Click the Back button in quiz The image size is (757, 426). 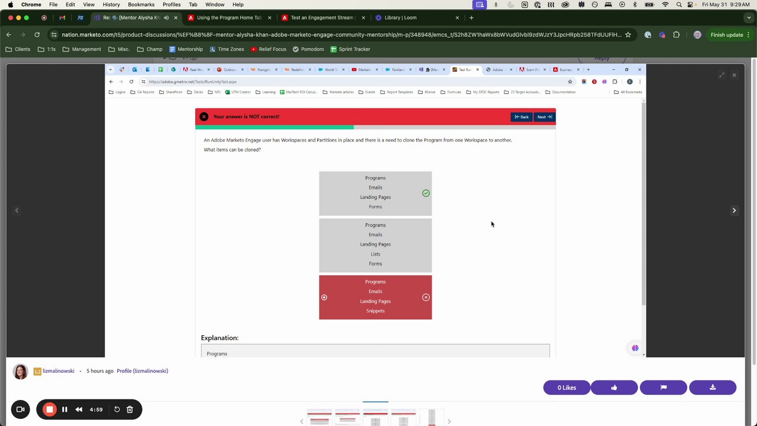(x=522, y=117)
